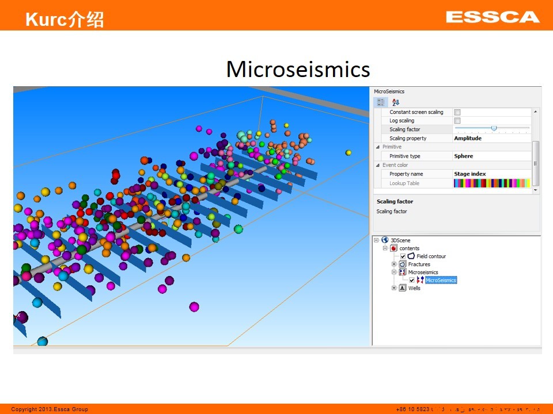Uncheck Field contour visibility checkbox
The height and width of the screenshot is (414, 553).
(x=403, y=256)
